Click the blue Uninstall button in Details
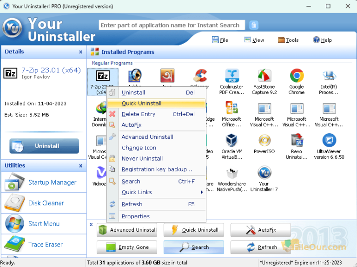This screenshot has height=267, width=357. pyautogui.click(x=44, y=146)
